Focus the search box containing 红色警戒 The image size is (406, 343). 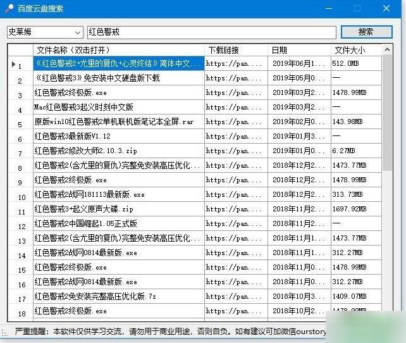pyautogui.click(x=212, y=32)
